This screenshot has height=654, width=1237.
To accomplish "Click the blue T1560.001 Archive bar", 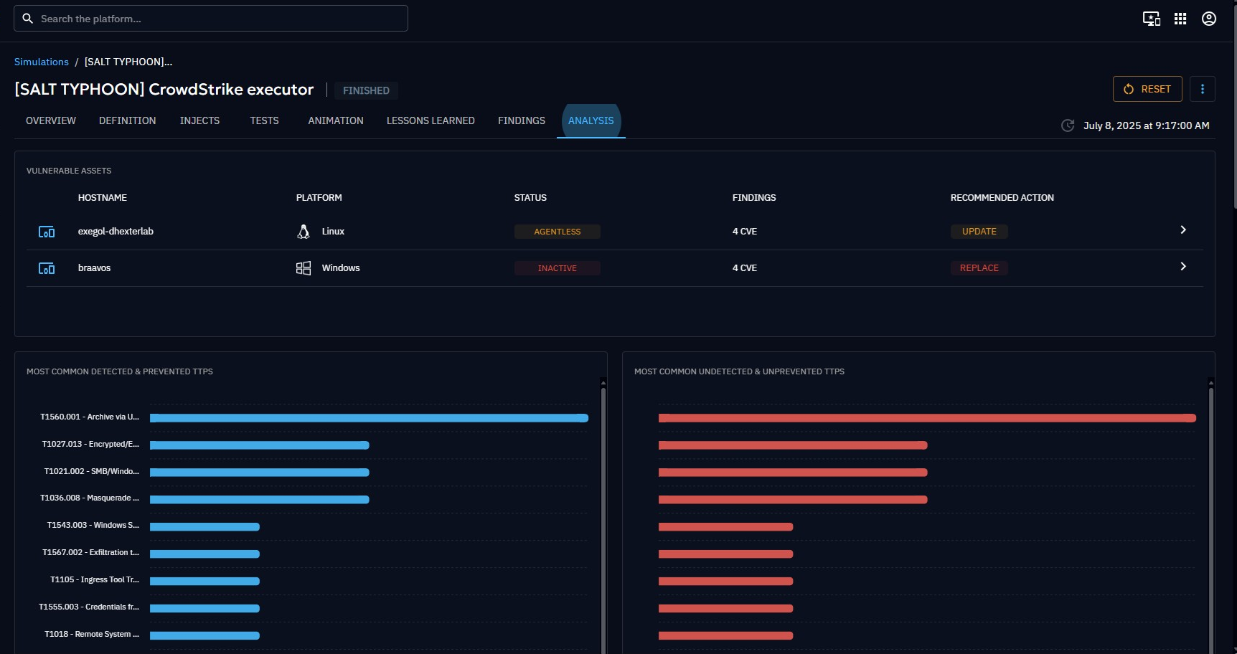I will 369,418.
